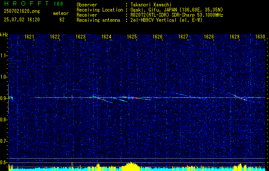Screen dimensions: 269x171
Task: Click the meteor count 62
Action: pos(62,20)
